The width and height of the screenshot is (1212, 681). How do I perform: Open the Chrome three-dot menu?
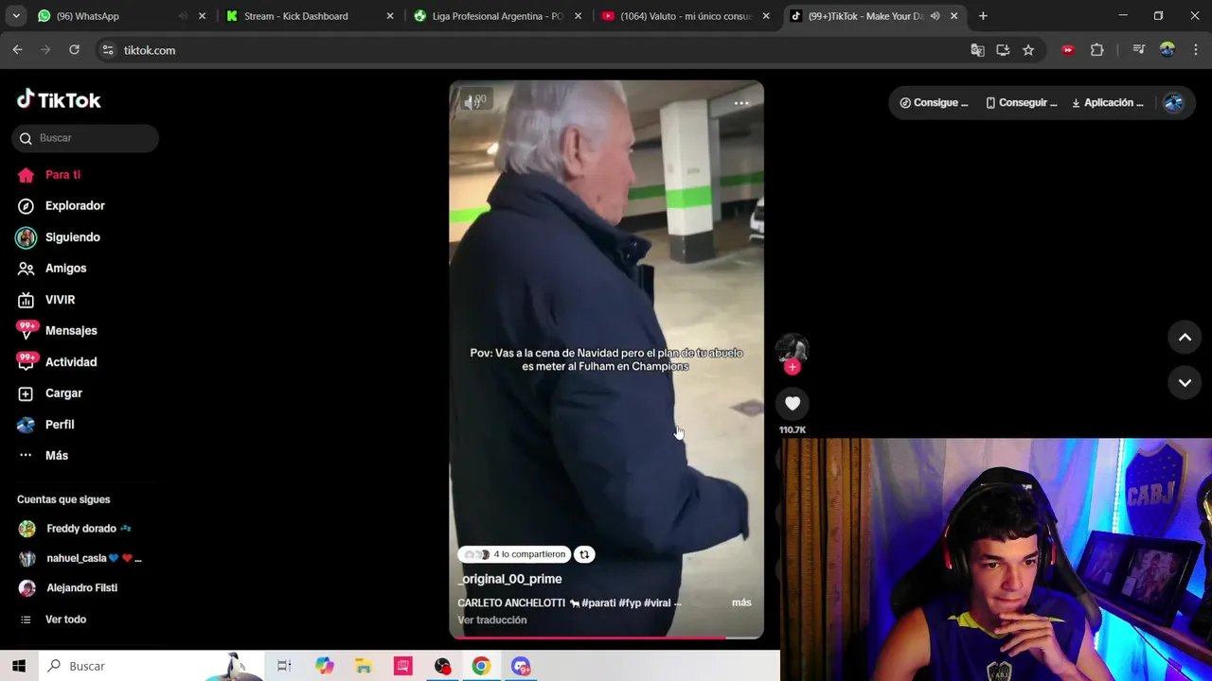coord(1197,50)
